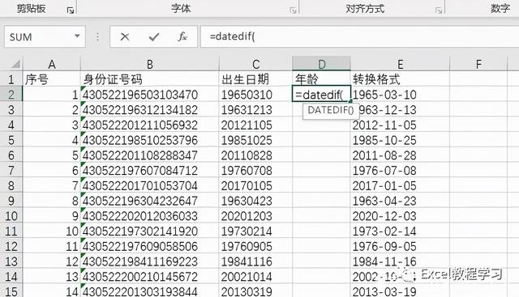The width and height of the screenshot is (519, 297).
Task: Select converted date 1976-09-05
Action: point(400,247)
